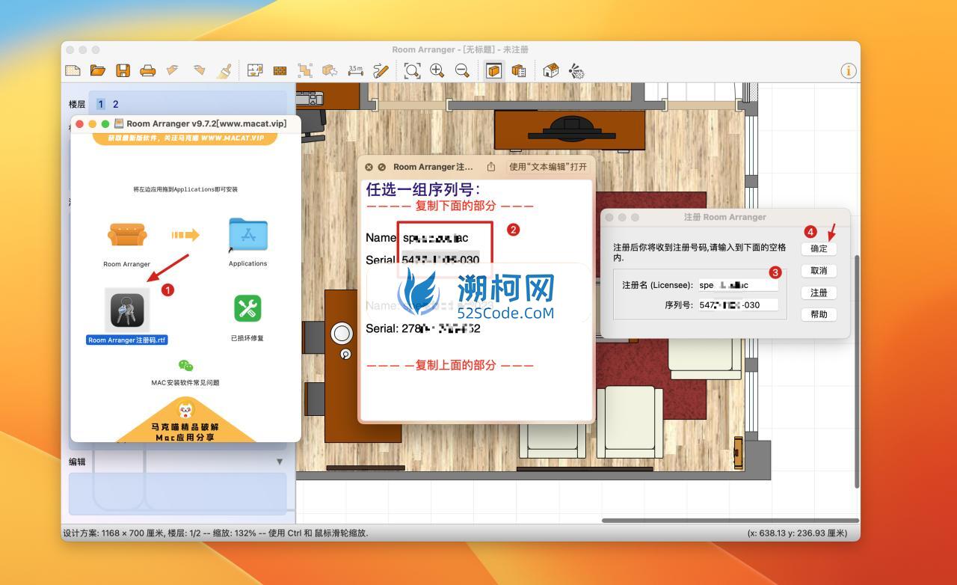Click the 任选一组序列号 heading text
The height and width of the screenshot is (585, 957).
[423, 189]
